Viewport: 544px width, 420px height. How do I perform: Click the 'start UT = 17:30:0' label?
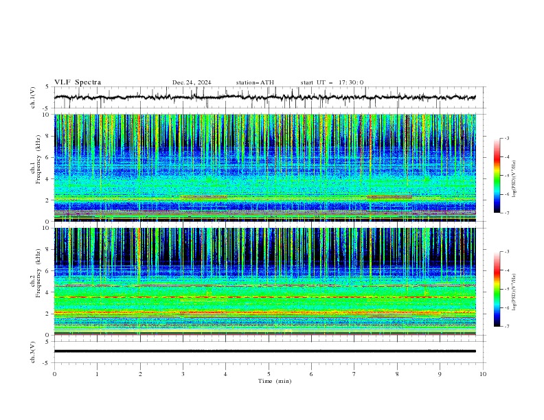332,82
